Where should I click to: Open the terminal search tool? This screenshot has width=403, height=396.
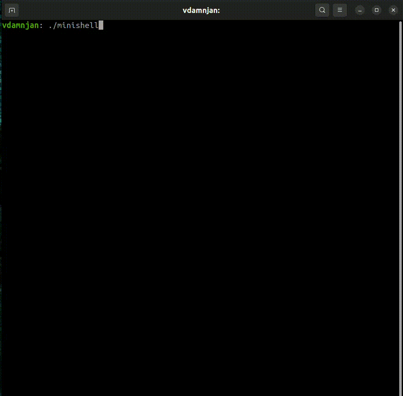point(322,10)
